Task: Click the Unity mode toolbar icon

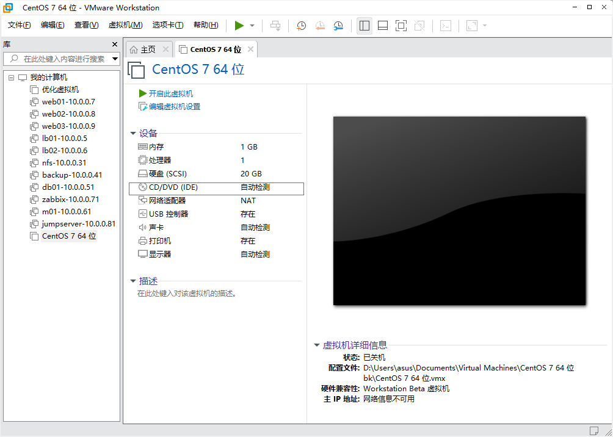Action: 419,26
